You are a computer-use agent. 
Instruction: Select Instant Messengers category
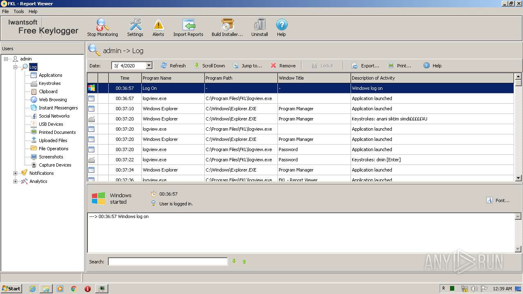point(58,108)
